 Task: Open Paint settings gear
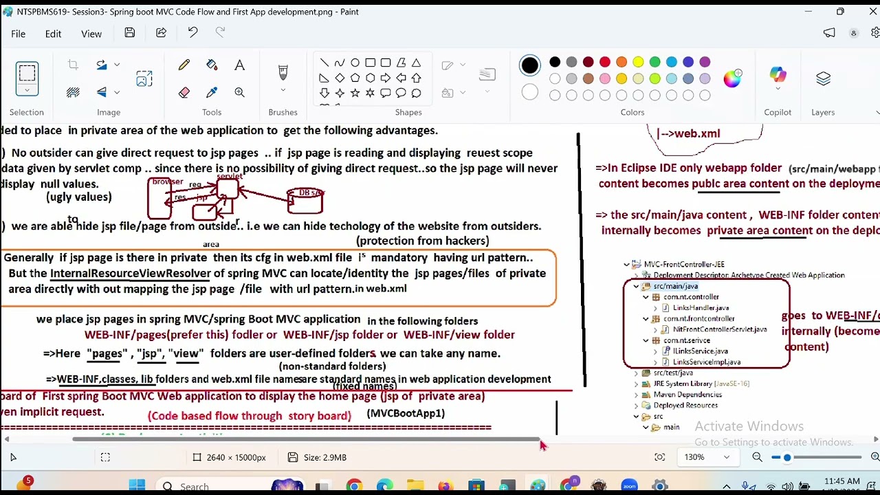tap(875, 33)
